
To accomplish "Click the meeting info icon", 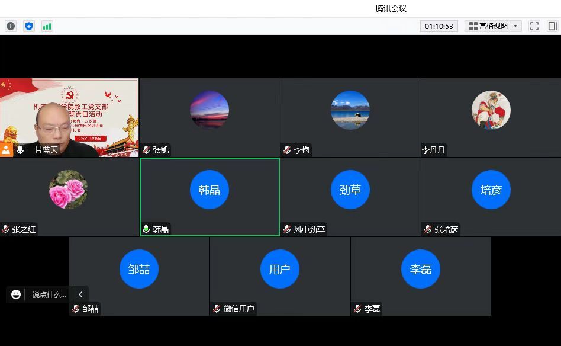I will [x=11, y=26].
